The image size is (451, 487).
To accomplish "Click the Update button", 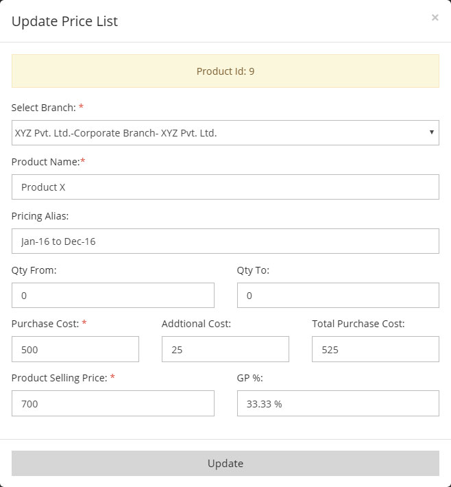I will pos(225,463).
